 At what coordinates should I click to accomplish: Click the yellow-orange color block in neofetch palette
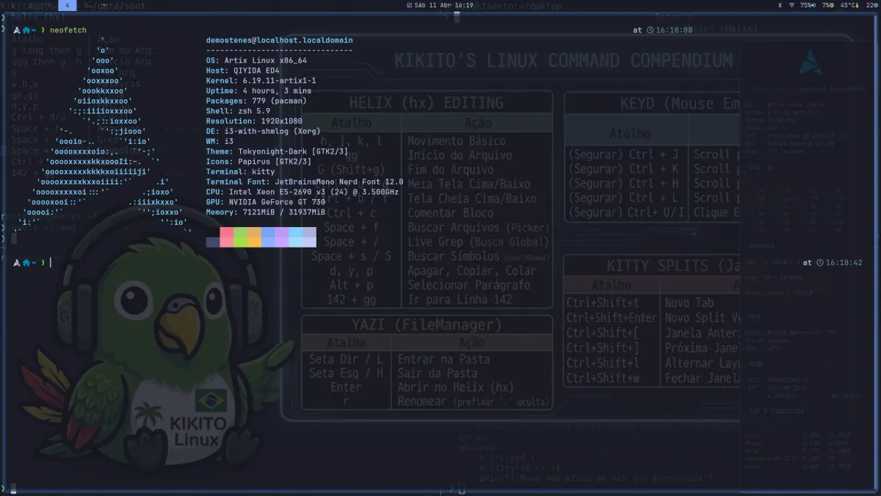254,237
